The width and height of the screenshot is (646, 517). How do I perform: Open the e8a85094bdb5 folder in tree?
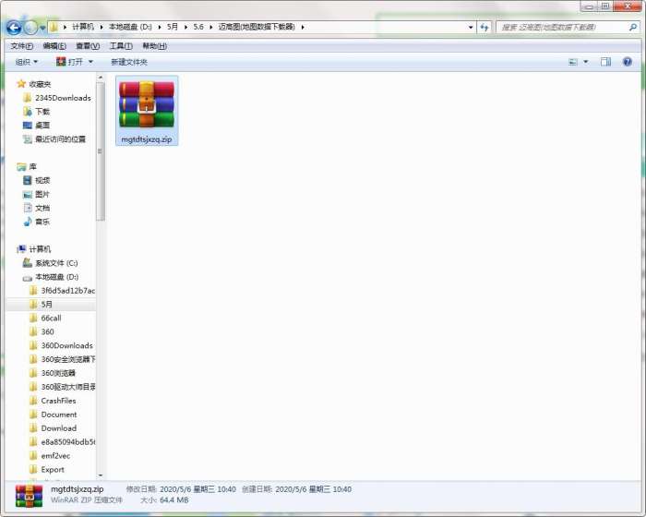coord(67,442)
